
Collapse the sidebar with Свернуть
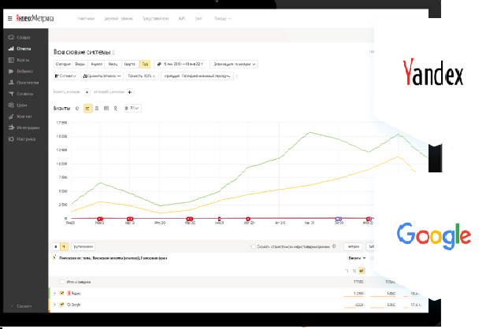coord(21,306)
